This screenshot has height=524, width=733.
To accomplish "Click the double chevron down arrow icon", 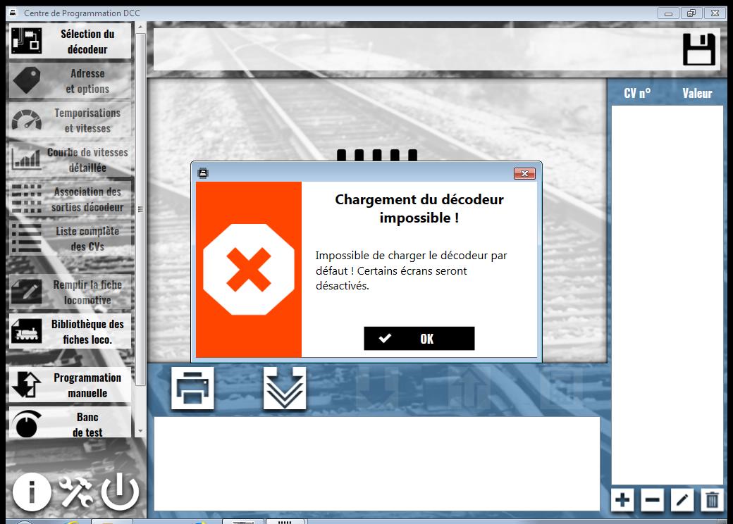I will click(285, 388).
